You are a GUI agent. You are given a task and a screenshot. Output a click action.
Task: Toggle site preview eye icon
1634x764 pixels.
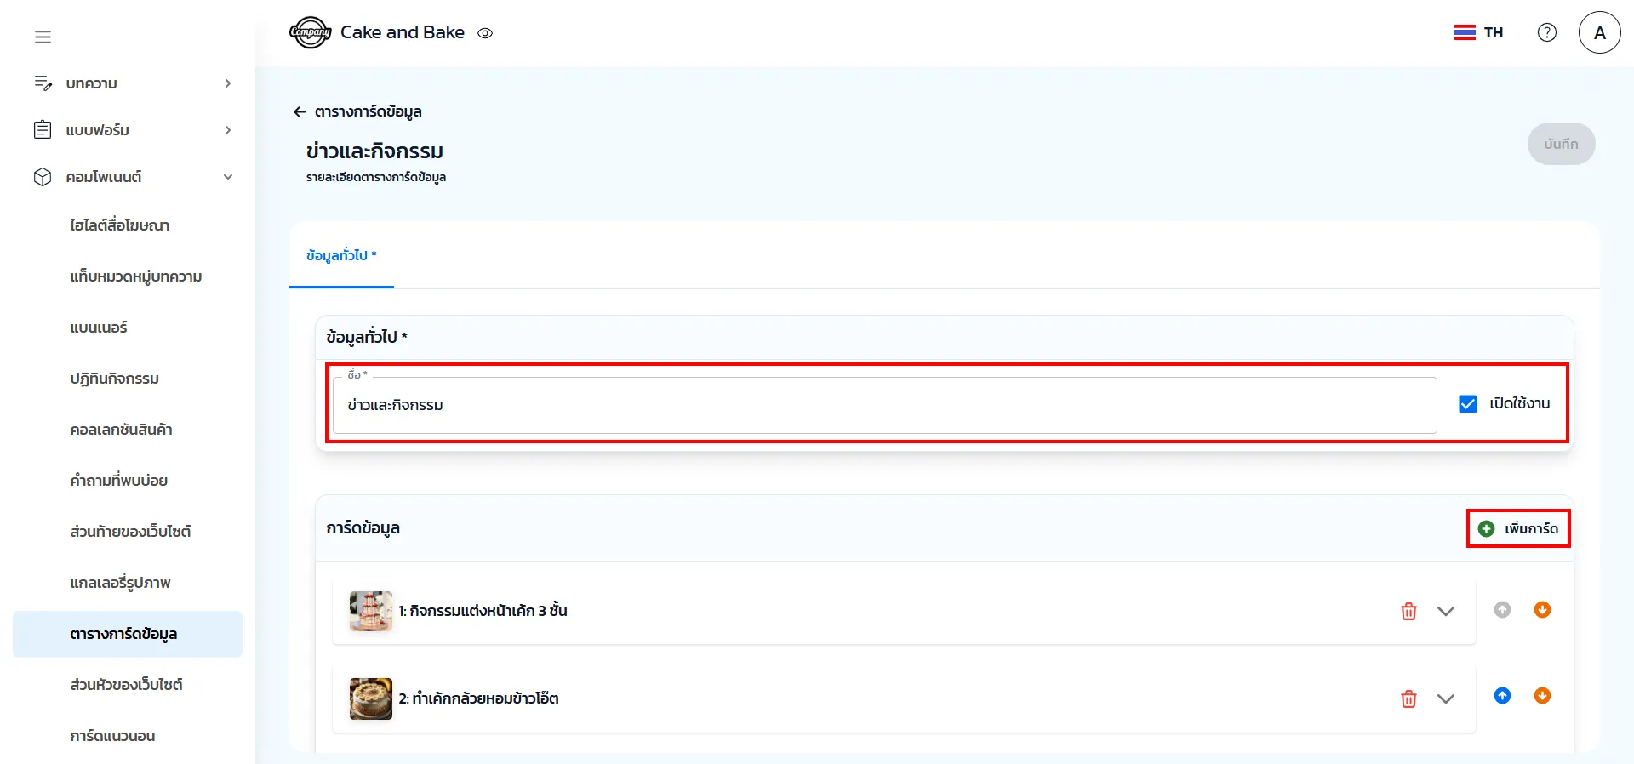(485, 33)
